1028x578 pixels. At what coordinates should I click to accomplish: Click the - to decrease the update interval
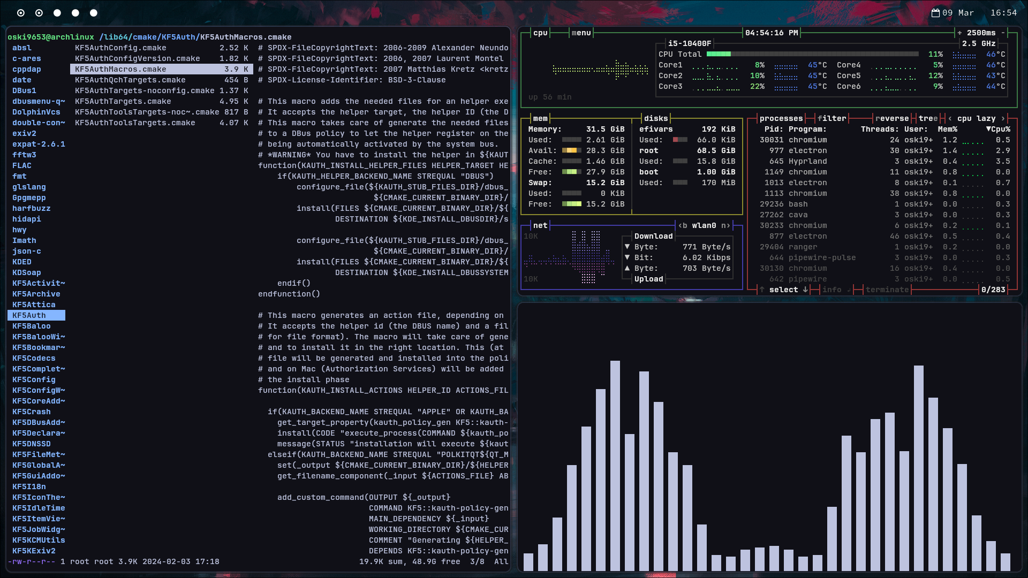1004,32
